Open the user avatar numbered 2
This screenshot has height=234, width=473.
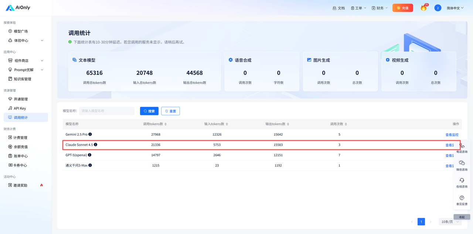(438, 8)
